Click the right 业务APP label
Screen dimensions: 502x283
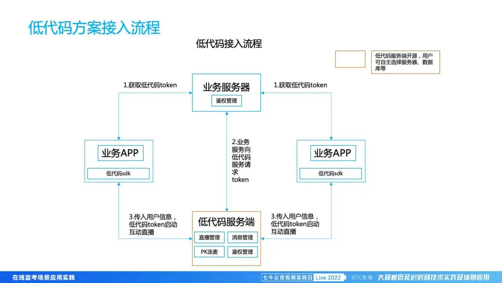tap(332, 153)
